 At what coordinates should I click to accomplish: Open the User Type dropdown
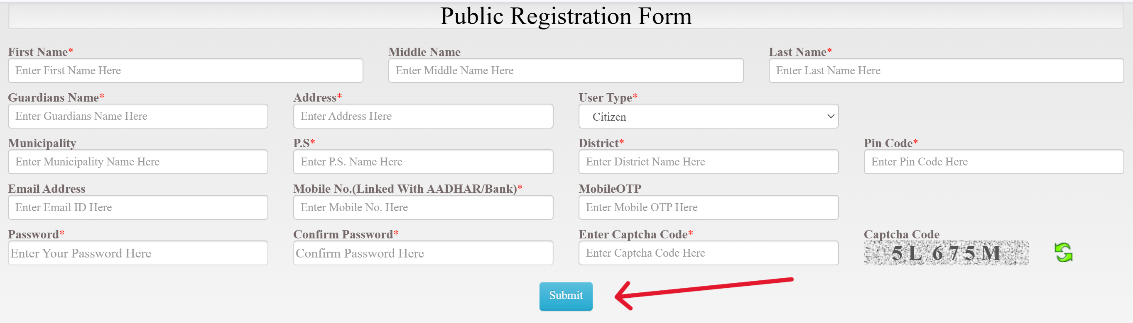tap(708, 116)
